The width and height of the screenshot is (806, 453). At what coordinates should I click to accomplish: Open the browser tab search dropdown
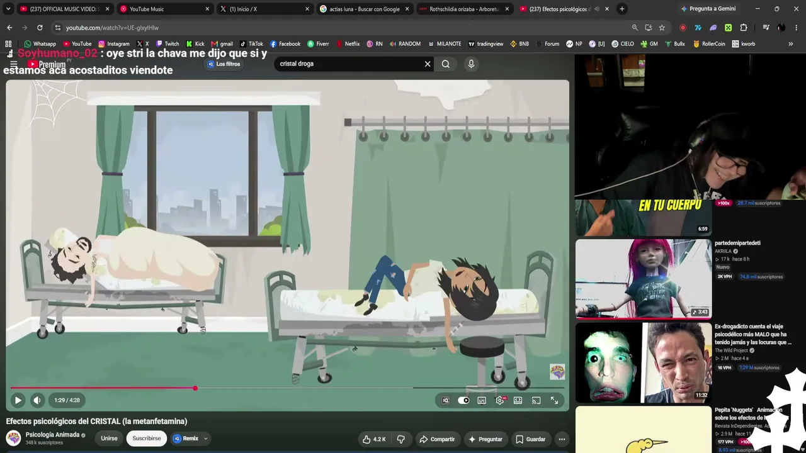pyautogui.click(x=8, y=9)
